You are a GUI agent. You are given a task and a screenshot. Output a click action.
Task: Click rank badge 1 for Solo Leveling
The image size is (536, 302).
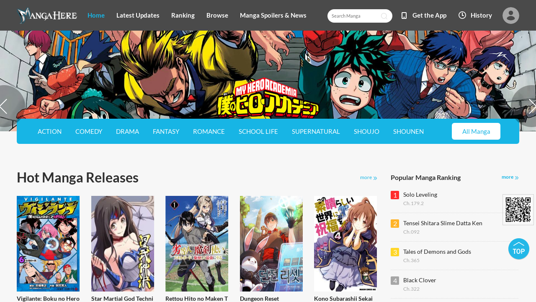(395, 195)
